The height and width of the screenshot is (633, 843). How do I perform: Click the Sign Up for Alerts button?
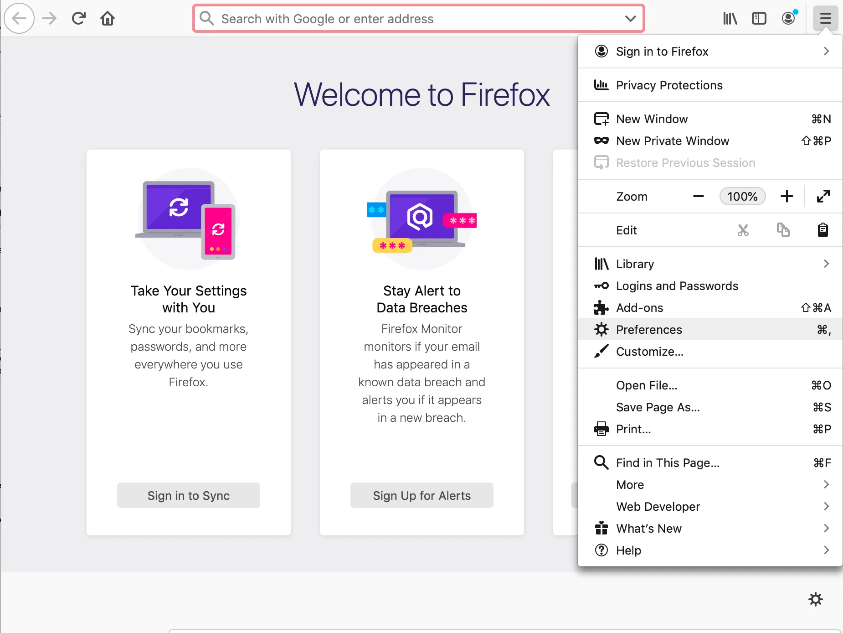tap(422, 495)
